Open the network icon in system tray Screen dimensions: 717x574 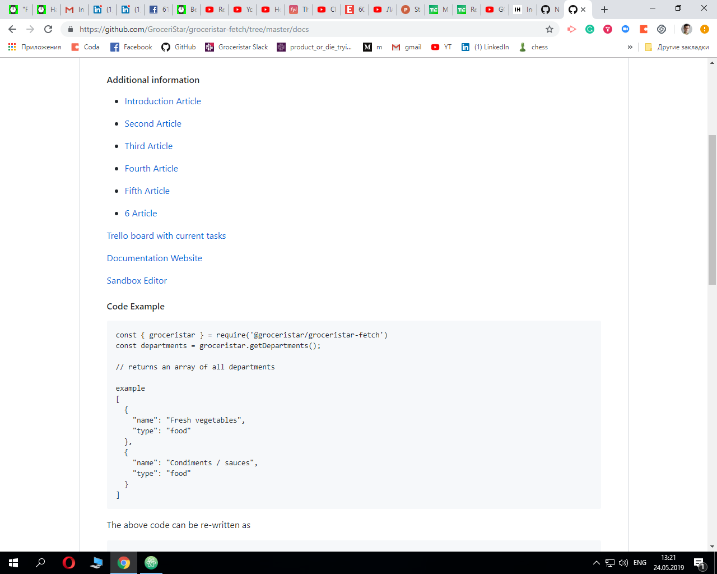coord(610,563)
